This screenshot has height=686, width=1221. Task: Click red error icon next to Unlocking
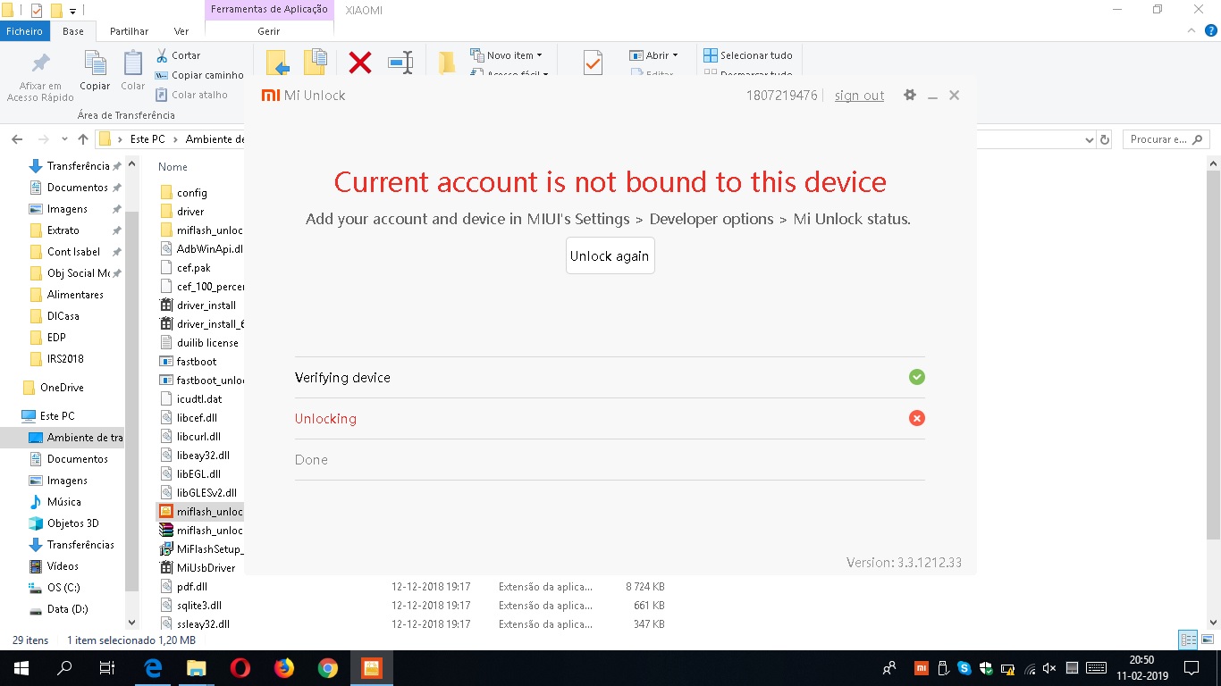pyautogui.click(x=916, y=418)
